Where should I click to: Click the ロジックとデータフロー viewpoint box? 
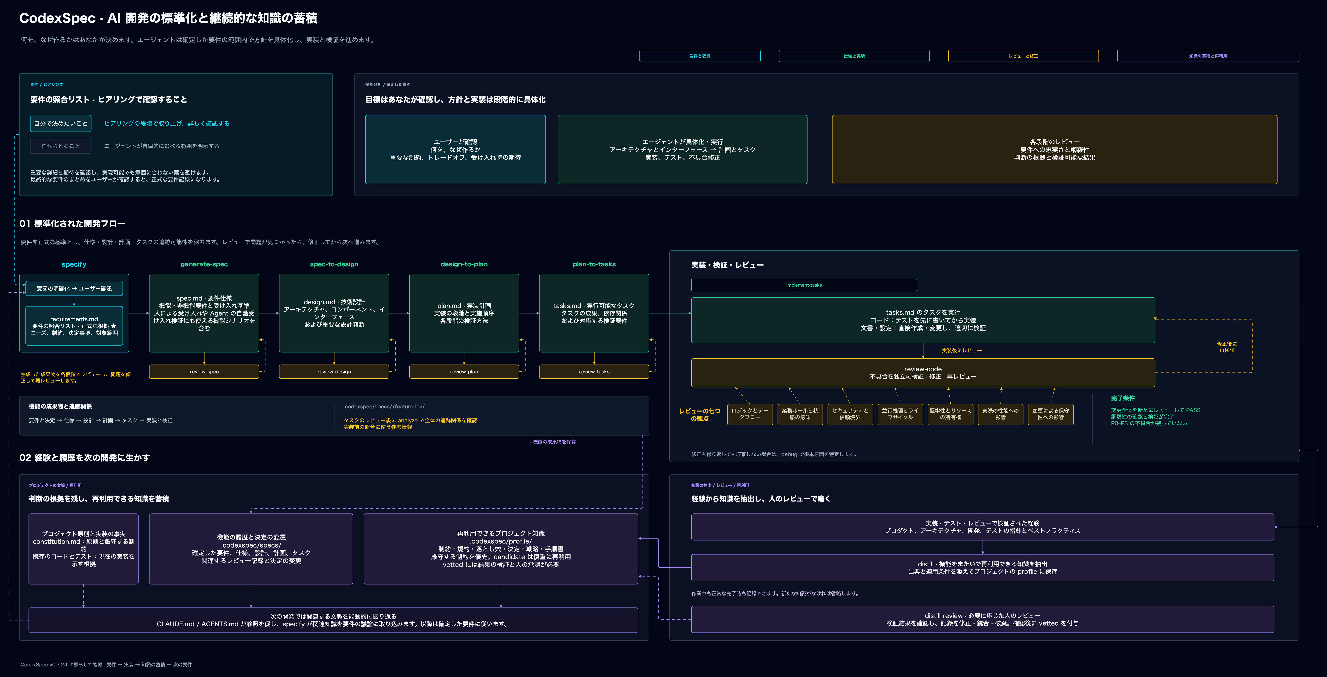click(749, 414)
